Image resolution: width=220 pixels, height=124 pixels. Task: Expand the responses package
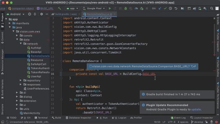[21, 84]
